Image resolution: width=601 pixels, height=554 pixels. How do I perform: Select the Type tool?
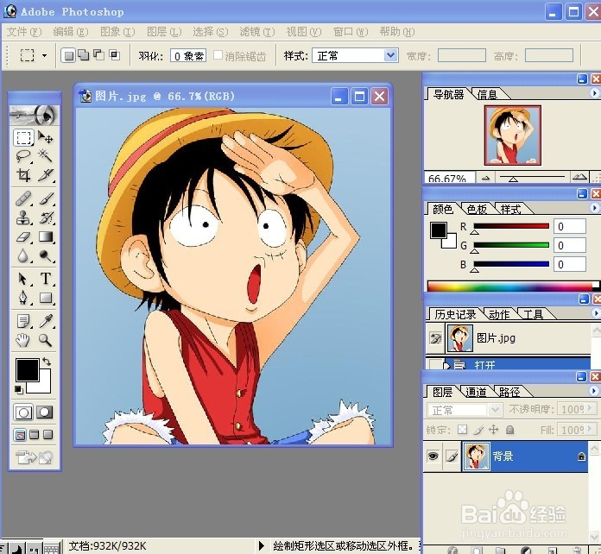pyautogui.click(x=45, y=279)
